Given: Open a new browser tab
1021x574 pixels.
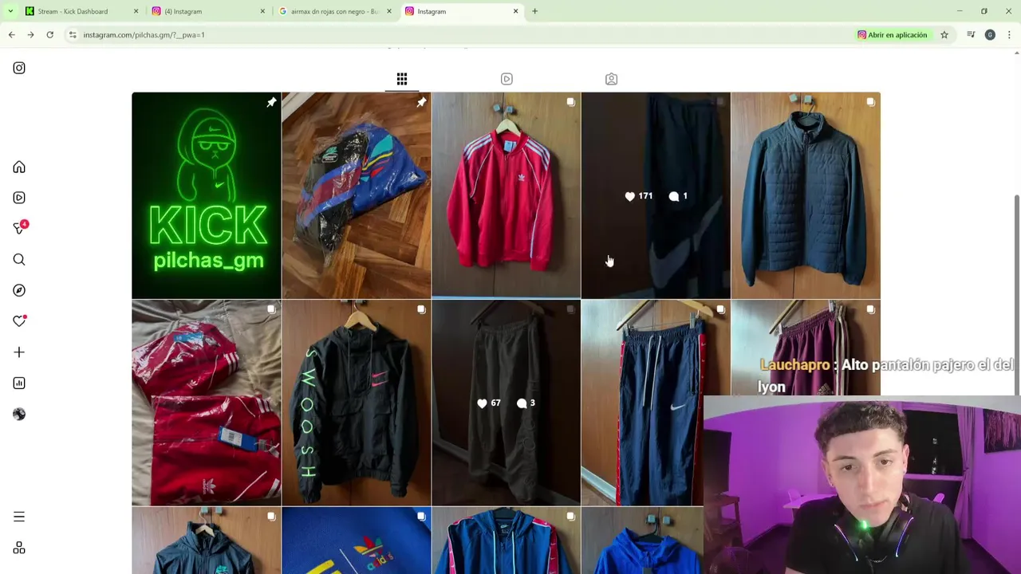Looking at the screenshot, I should 534,11.
